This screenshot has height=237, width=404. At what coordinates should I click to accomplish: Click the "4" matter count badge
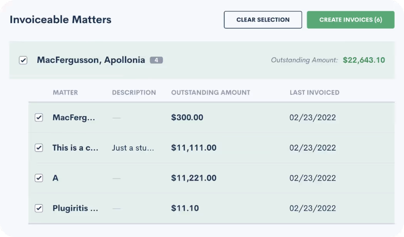pyautogui.click(x=157, y=60)
